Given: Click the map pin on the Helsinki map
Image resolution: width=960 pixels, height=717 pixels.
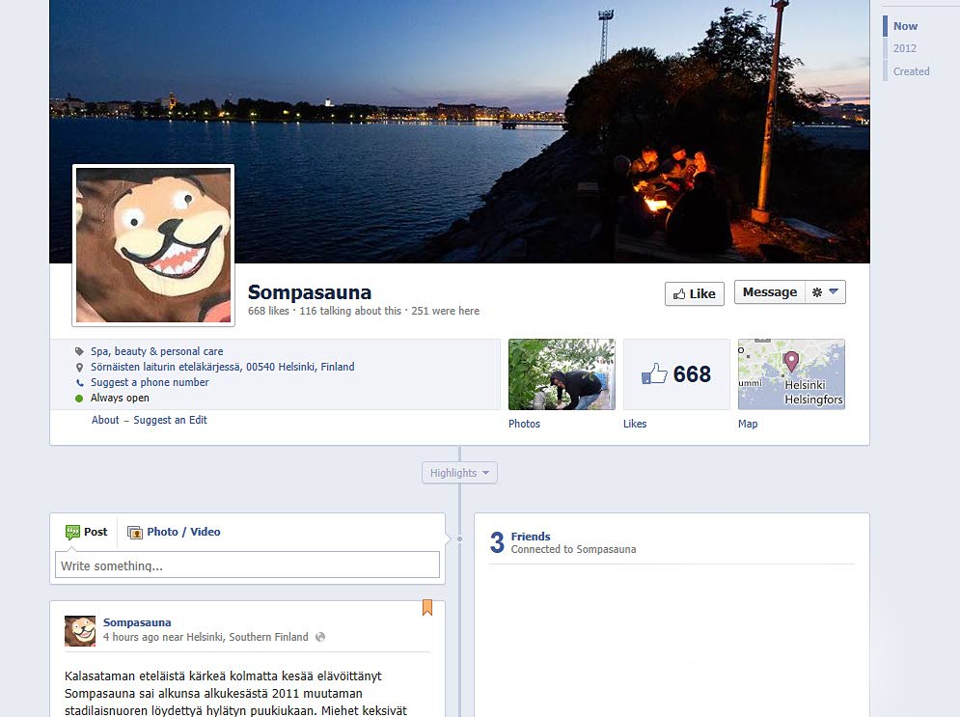Looking at the screenshot, I should tap(791, 361).
